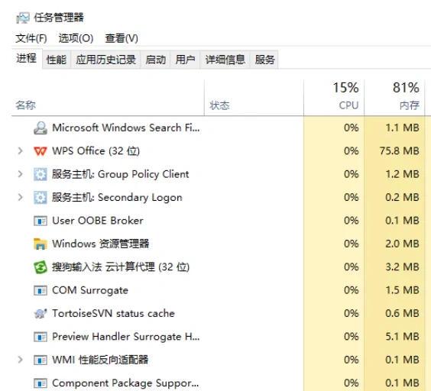Click the Windows 资源管理器 folder icon
Screen dimensions: 431x391
coord(41,244)
